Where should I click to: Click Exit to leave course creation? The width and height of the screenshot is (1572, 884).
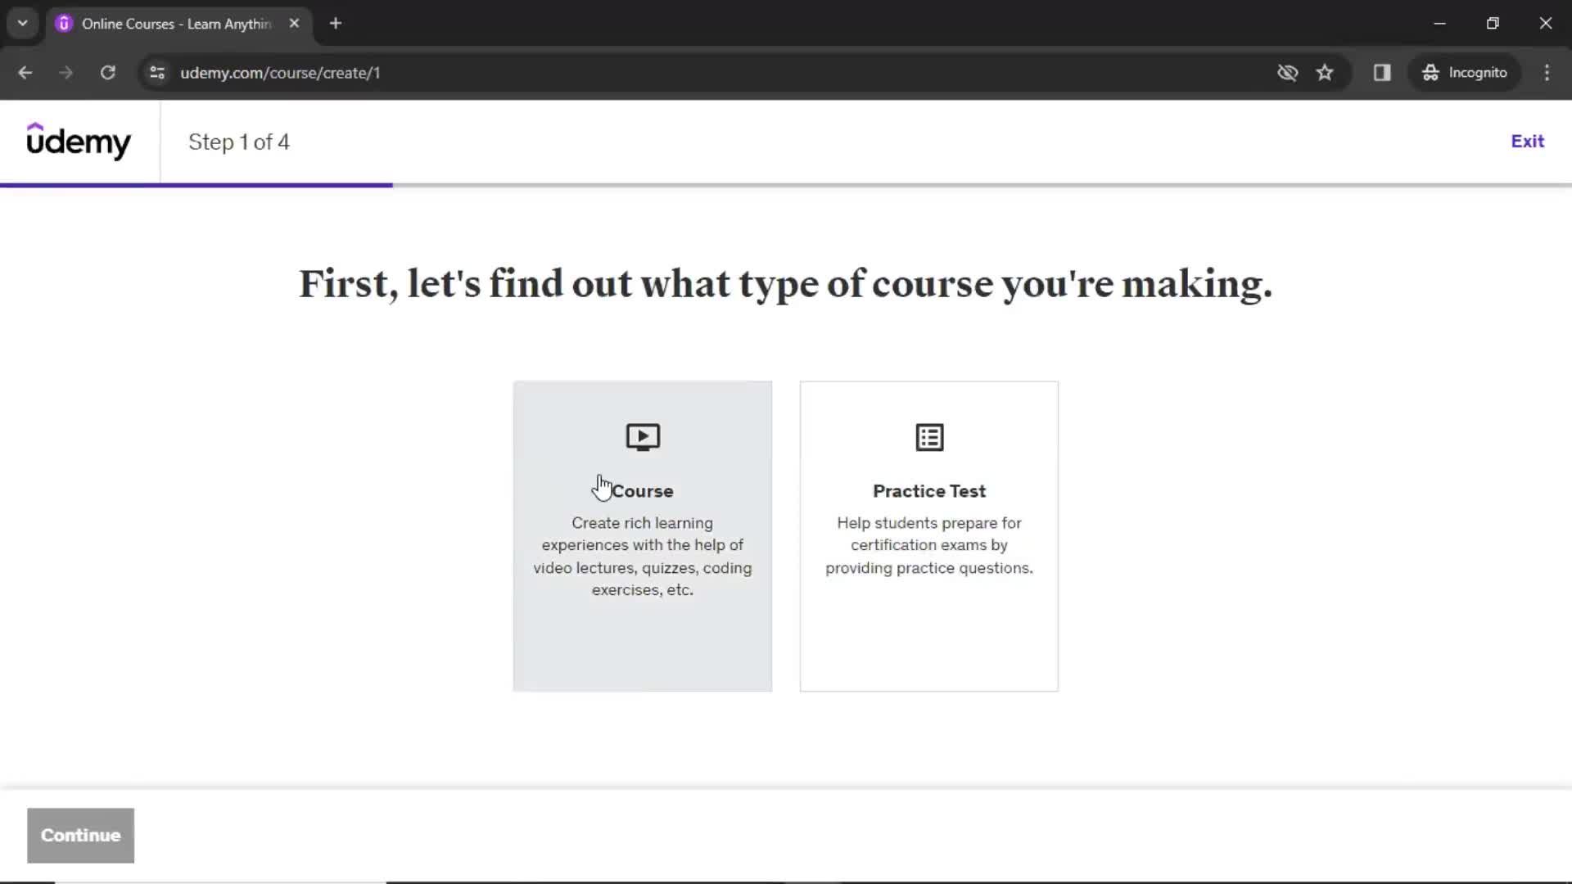[1528, 142]
